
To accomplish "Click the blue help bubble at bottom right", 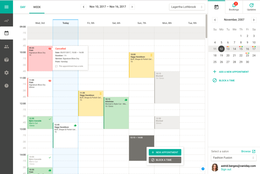I will click(203, 169).
